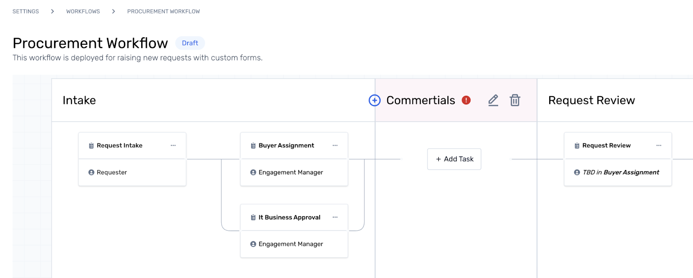Click the user icon next to Requester

click(91, 172)
